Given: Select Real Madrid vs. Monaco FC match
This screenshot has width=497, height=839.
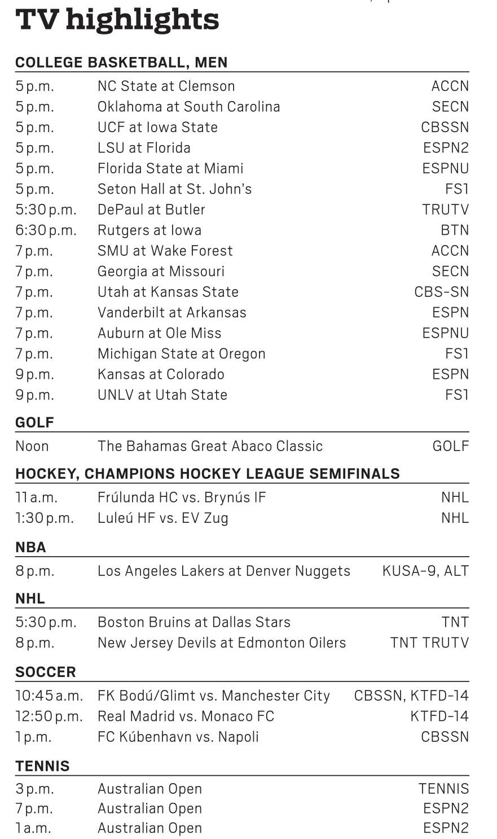Looking at the screenshot, I should click(x=186, y=716).
